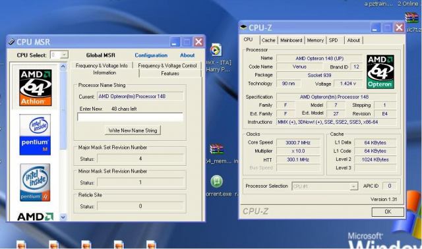422x249 pixels.
Task: Click the Multiplier value x 10.0
Action: coord(298,151)
